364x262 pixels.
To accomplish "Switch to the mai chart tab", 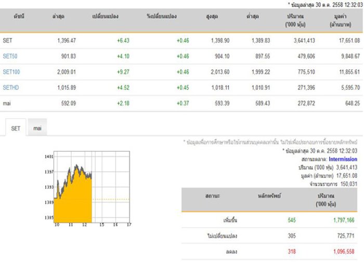I will point(37,128).
